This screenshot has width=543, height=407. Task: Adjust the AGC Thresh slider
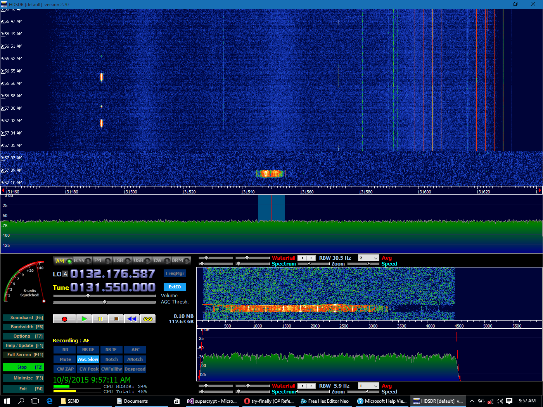tap(104, 302)
